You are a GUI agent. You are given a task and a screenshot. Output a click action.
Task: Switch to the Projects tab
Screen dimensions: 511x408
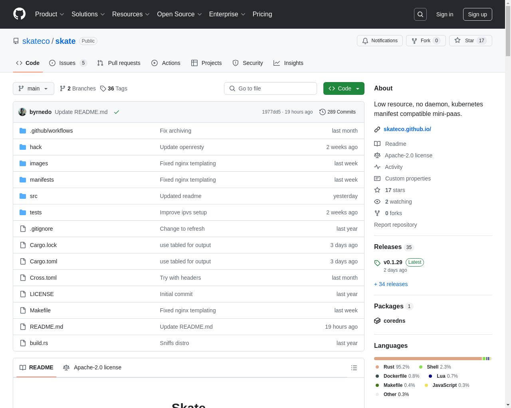coord(206,63)
